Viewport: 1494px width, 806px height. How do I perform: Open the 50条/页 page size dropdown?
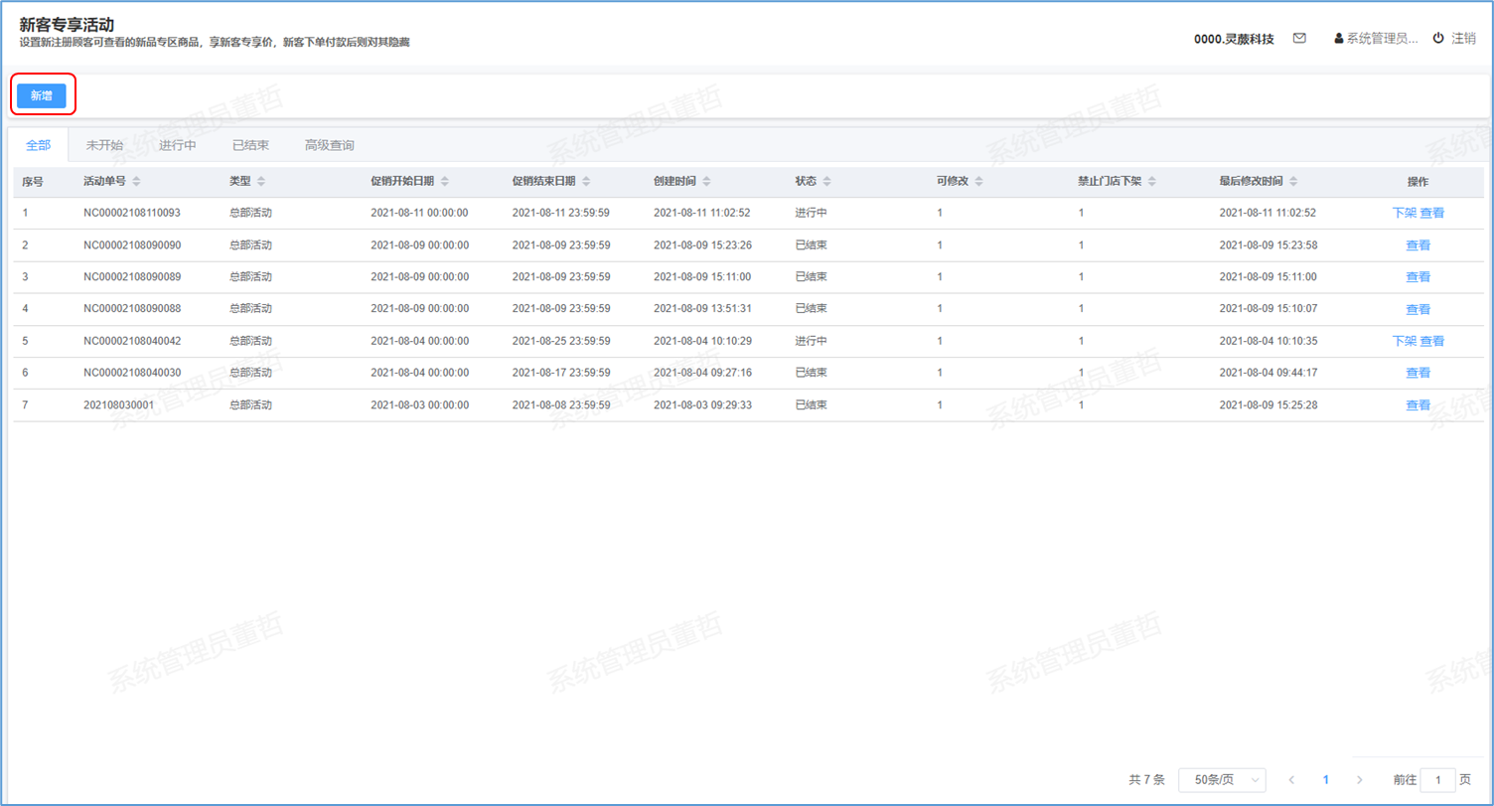[1221, 780]
